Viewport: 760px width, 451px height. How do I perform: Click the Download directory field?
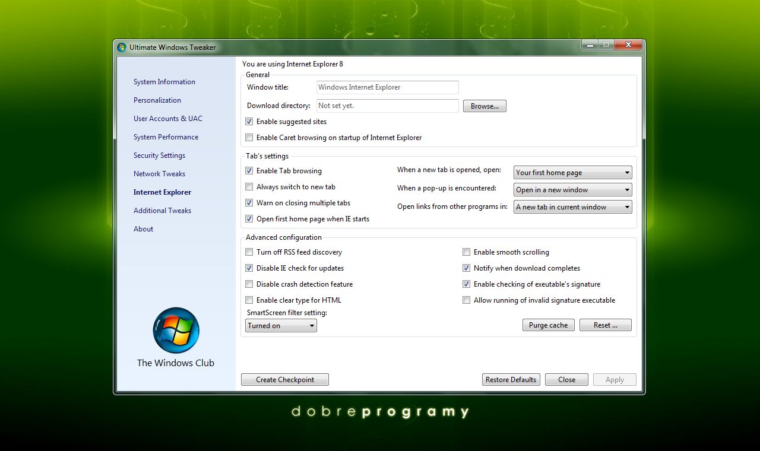coord(388,106)
